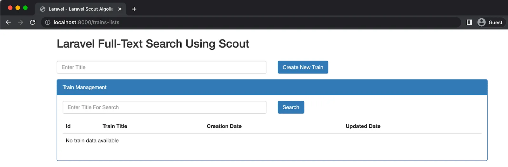This screenshot has height=167, width=508.
Task: Open the Guest profile menu
Action: 491,22
